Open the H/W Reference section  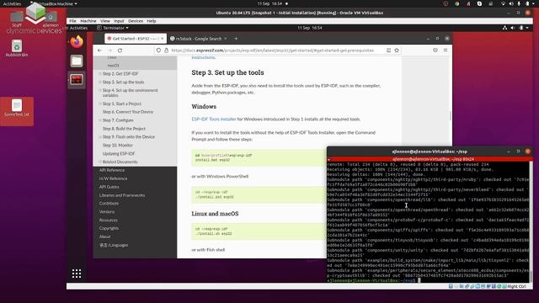tap(113, 178)
